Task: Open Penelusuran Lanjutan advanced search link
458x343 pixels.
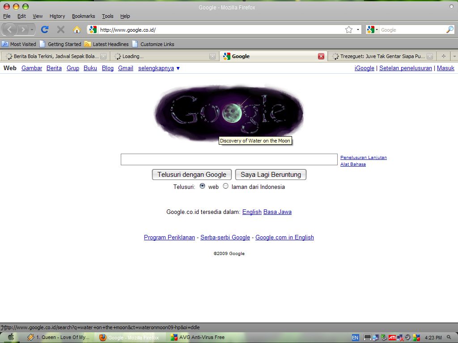Action: (x=363, y=158)
